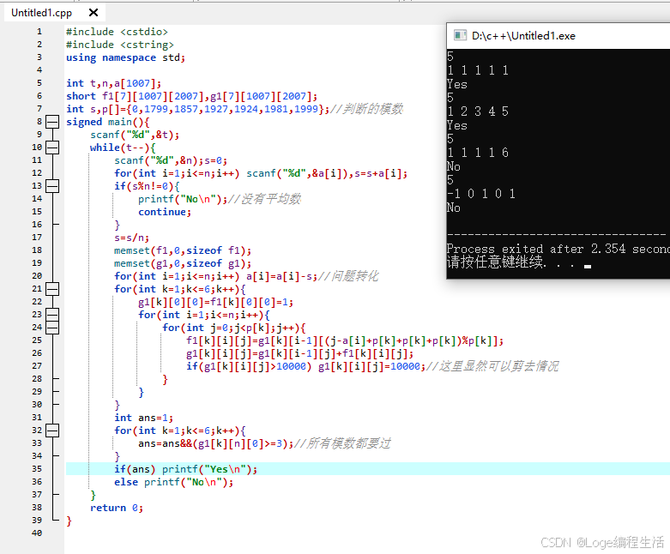Screen dimensions: 670x554
Task: Click on 'while(t--){' statement
Action: tap(123, 148)
